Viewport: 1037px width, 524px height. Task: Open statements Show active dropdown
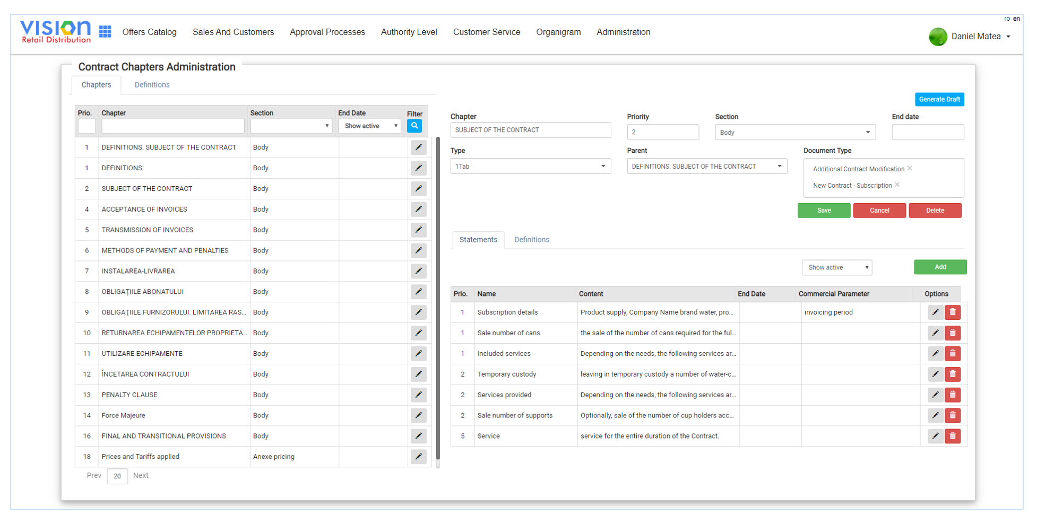tap(837, 267)
